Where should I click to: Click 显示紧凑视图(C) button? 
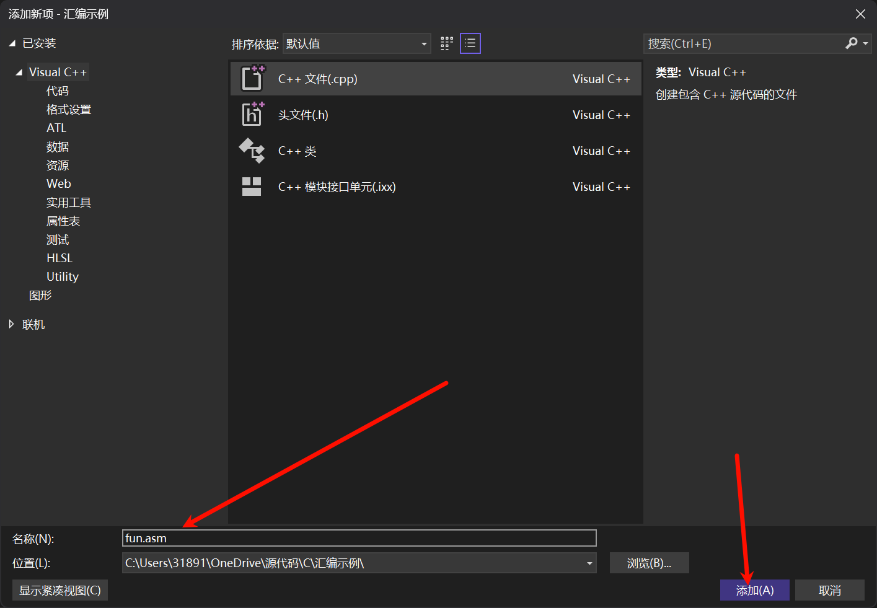coord(60,591)
